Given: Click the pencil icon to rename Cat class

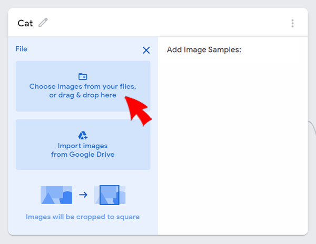Looking at the screenshot, I should [43, 23].
